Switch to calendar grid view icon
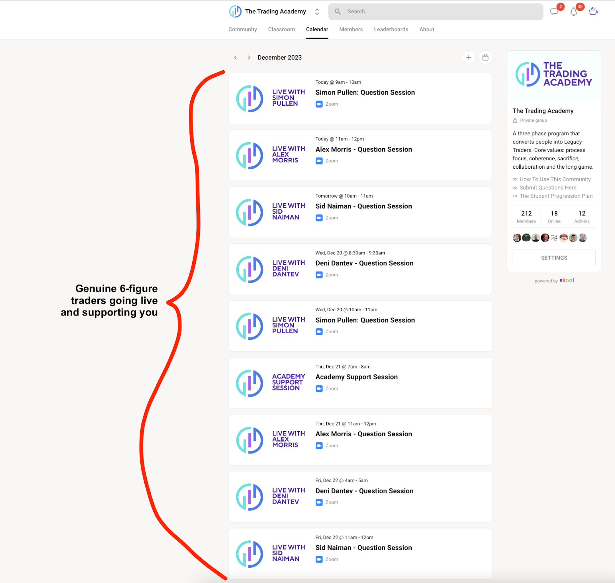 485,57
